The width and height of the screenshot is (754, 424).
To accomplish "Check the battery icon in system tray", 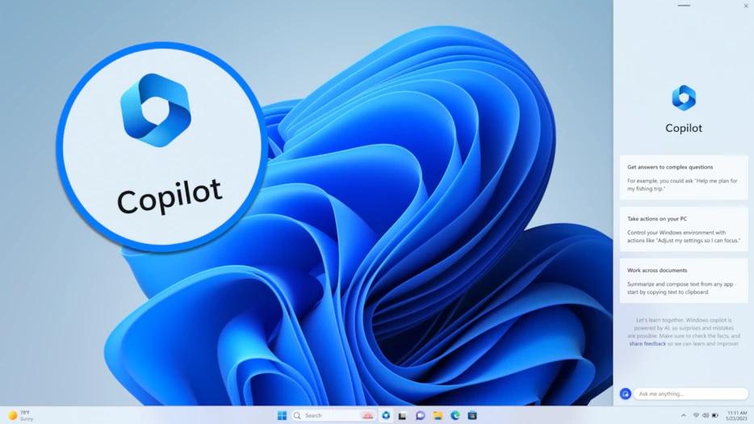I will click(x=715, y=415).
